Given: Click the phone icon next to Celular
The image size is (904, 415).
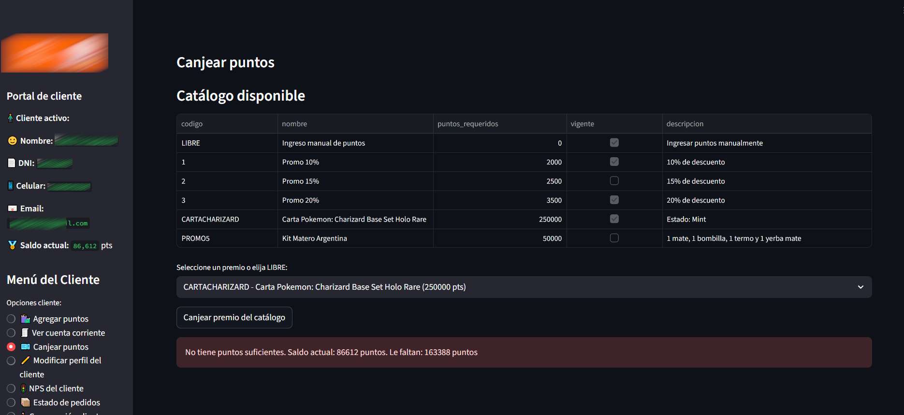Looking at the screenshot, I should tap(10, 186).
